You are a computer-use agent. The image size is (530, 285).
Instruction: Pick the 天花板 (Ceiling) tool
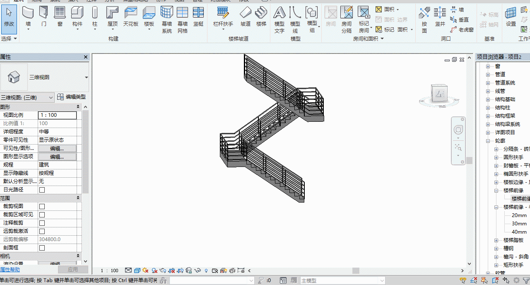[x=131, y=17]
